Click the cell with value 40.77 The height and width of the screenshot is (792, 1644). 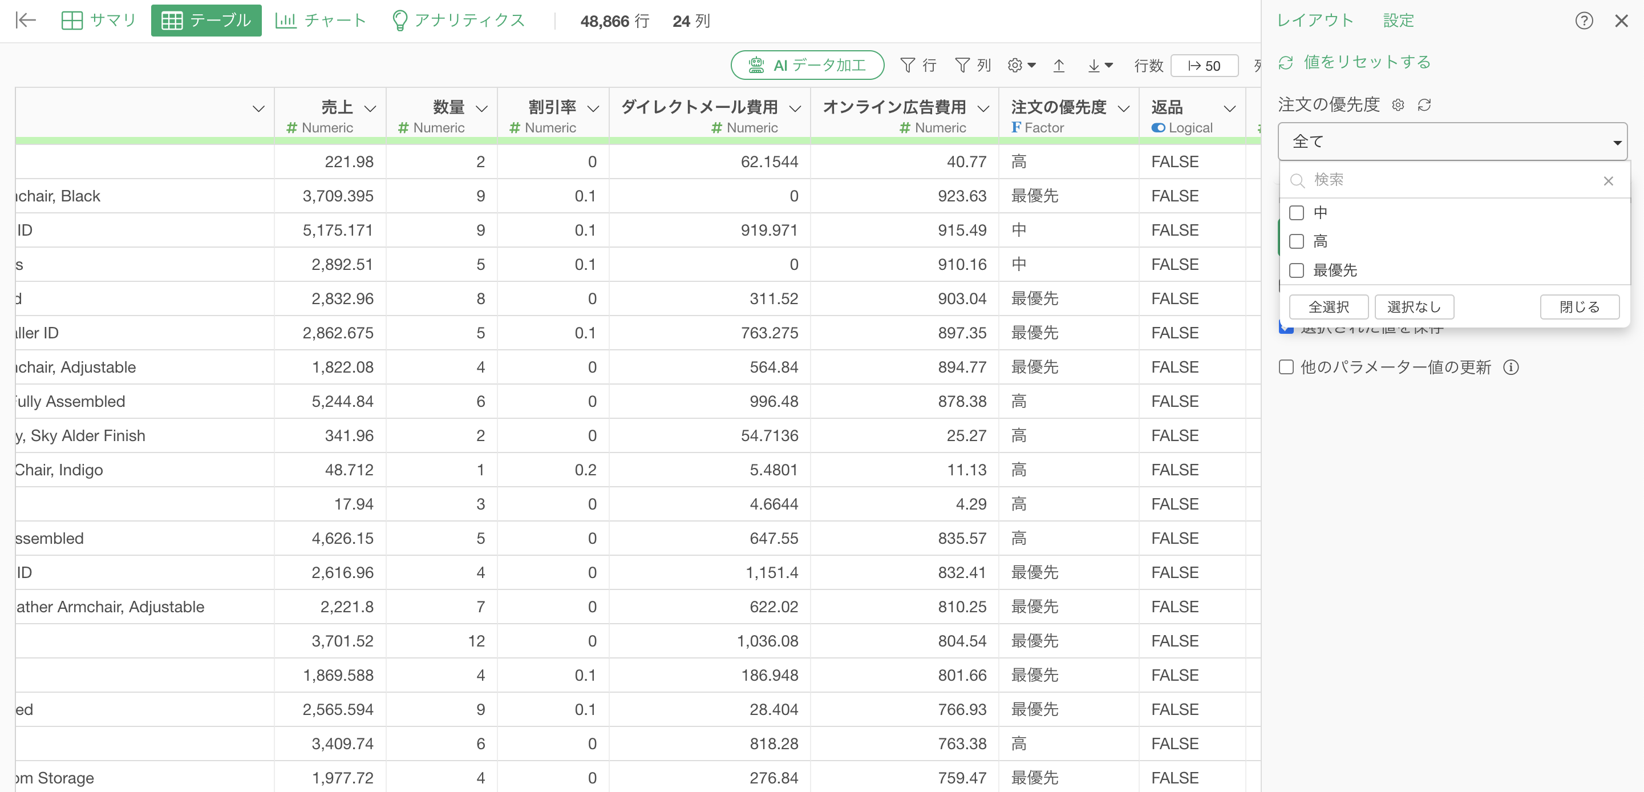click(904, 162)
